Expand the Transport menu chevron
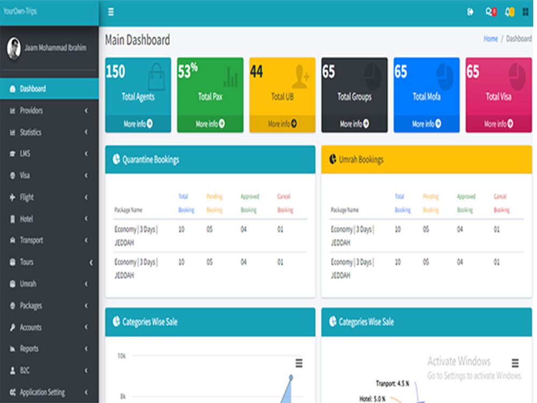 coord(86,240)
